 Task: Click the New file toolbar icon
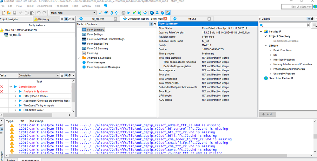[x=4, y=13]
